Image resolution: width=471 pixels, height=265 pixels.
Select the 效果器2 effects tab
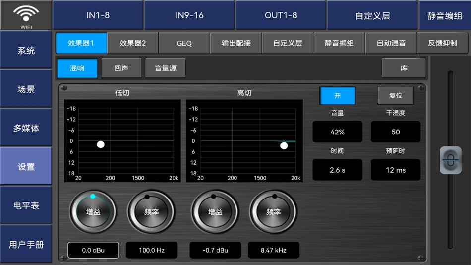pyautogui.click(x=133, y=43)
